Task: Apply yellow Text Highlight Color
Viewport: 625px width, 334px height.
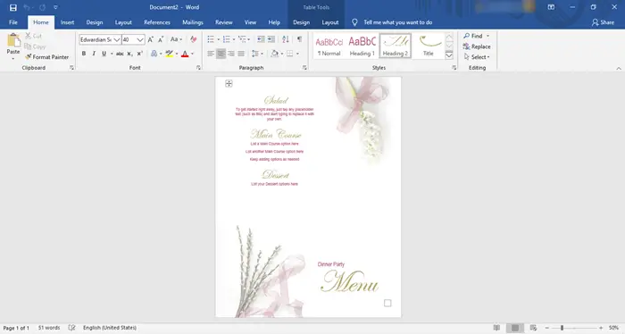Action: [170, 54]
